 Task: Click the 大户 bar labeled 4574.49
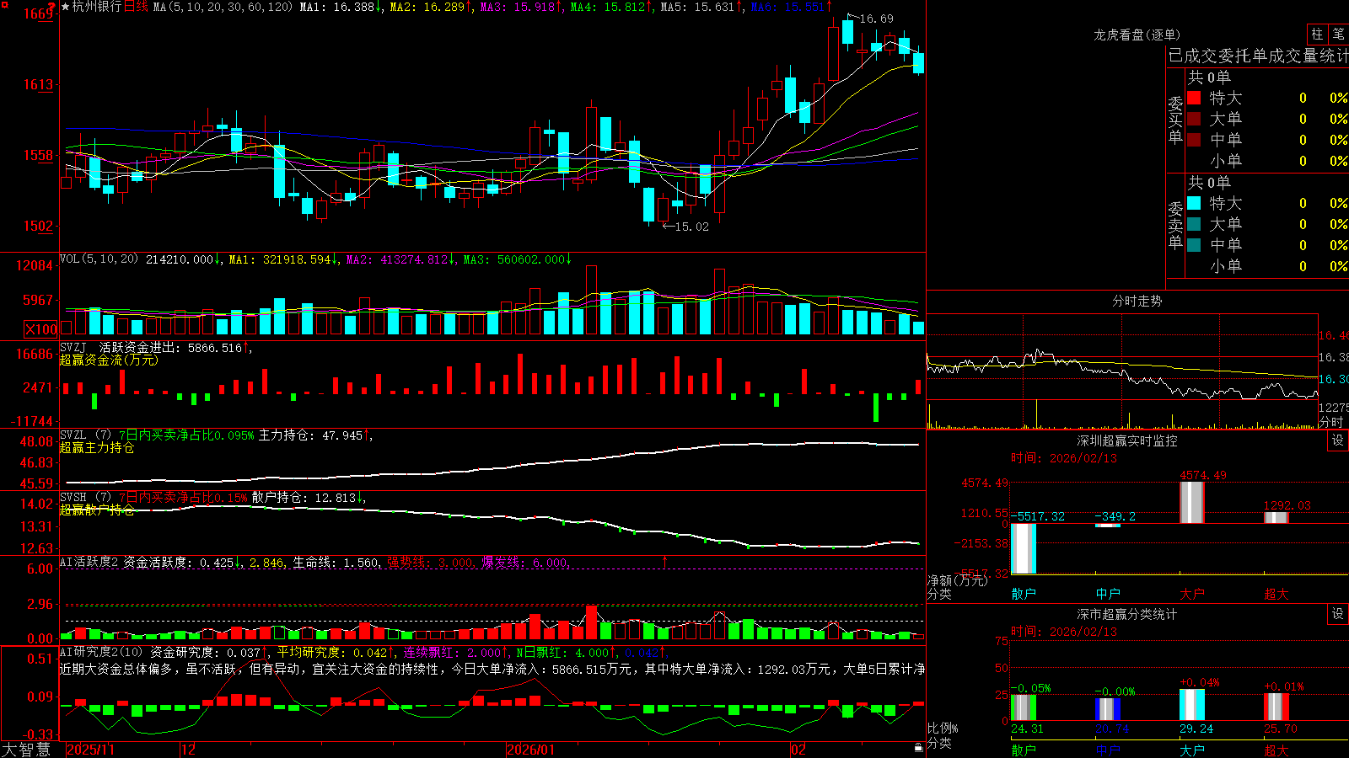tap(1192, 502)
